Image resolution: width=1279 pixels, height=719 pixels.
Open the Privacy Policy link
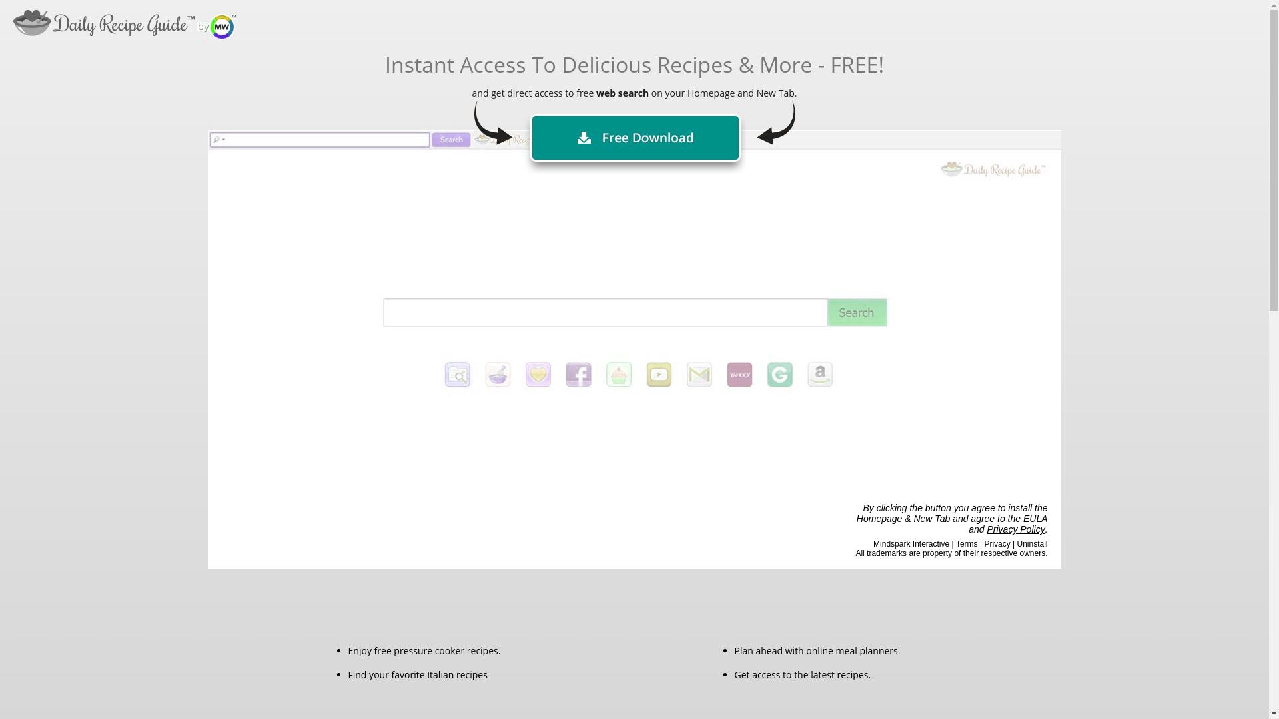coord(1016,529)
